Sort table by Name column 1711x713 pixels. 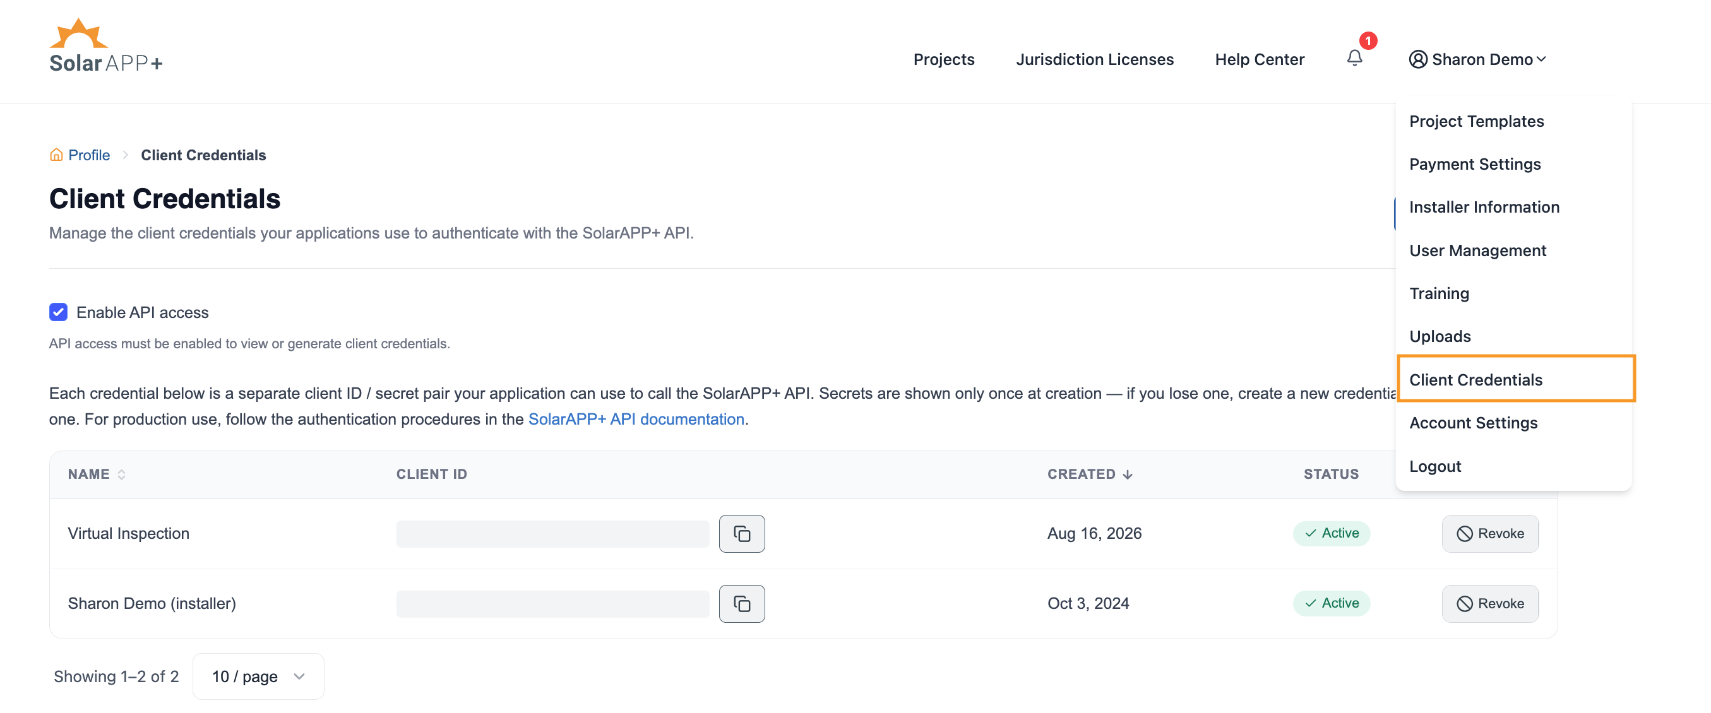(x=97, y=474)
